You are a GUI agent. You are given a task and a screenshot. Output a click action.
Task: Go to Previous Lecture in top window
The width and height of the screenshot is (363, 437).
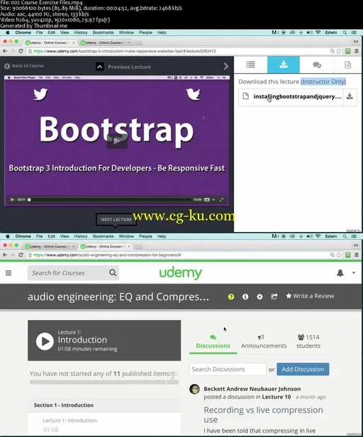129,67
